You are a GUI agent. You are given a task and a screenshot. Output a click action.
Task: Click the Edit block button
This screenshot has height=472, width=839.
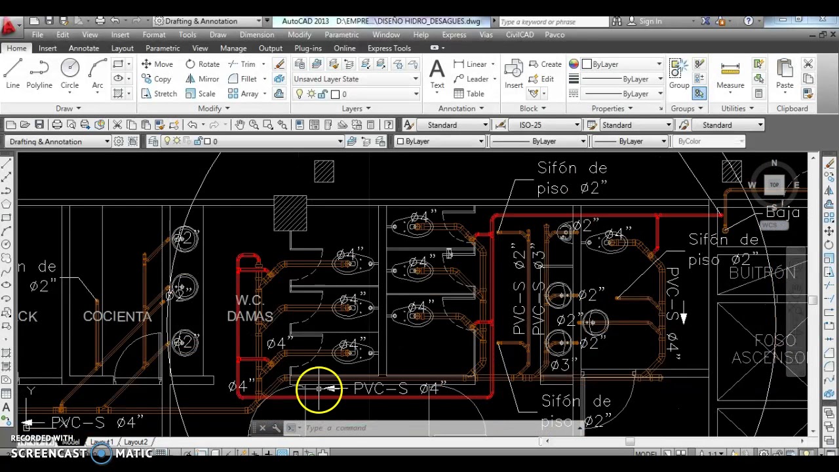pyautogui.click(x=541, y=79)
